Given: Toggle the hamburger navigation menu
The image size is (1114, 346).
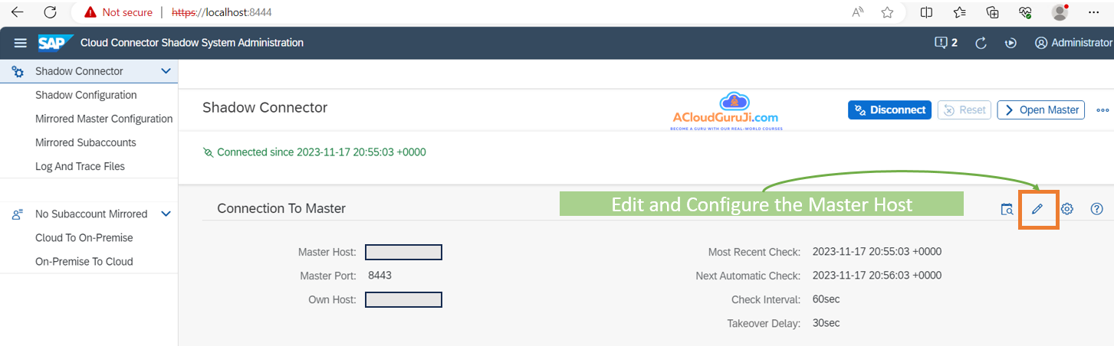Looking at the screenshot, I should pos(21,43).
